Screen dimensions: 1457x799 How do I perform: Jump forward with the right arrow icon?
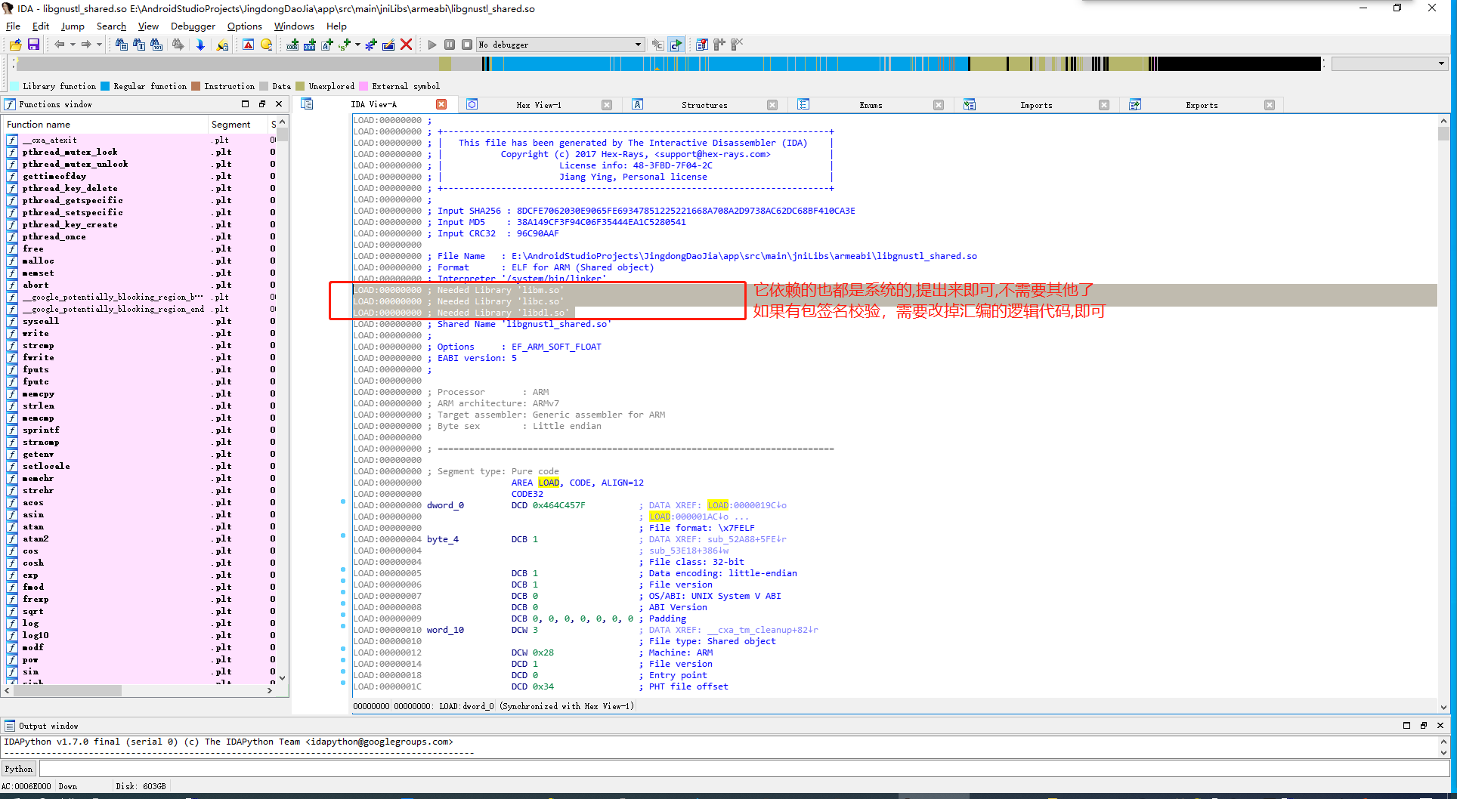click(x=86, y=45)
